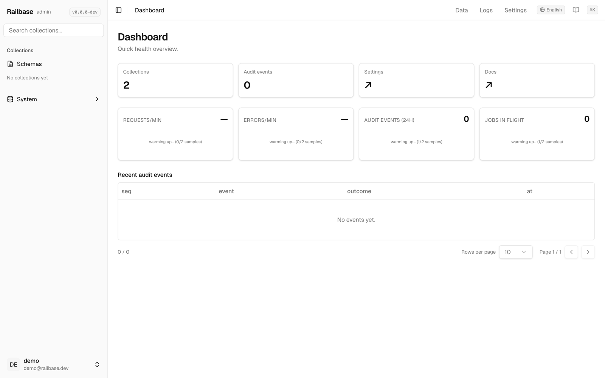This screenshot has height=378, width=605.
Task: Click the Recent audit events heading
Action: point(145,175)
